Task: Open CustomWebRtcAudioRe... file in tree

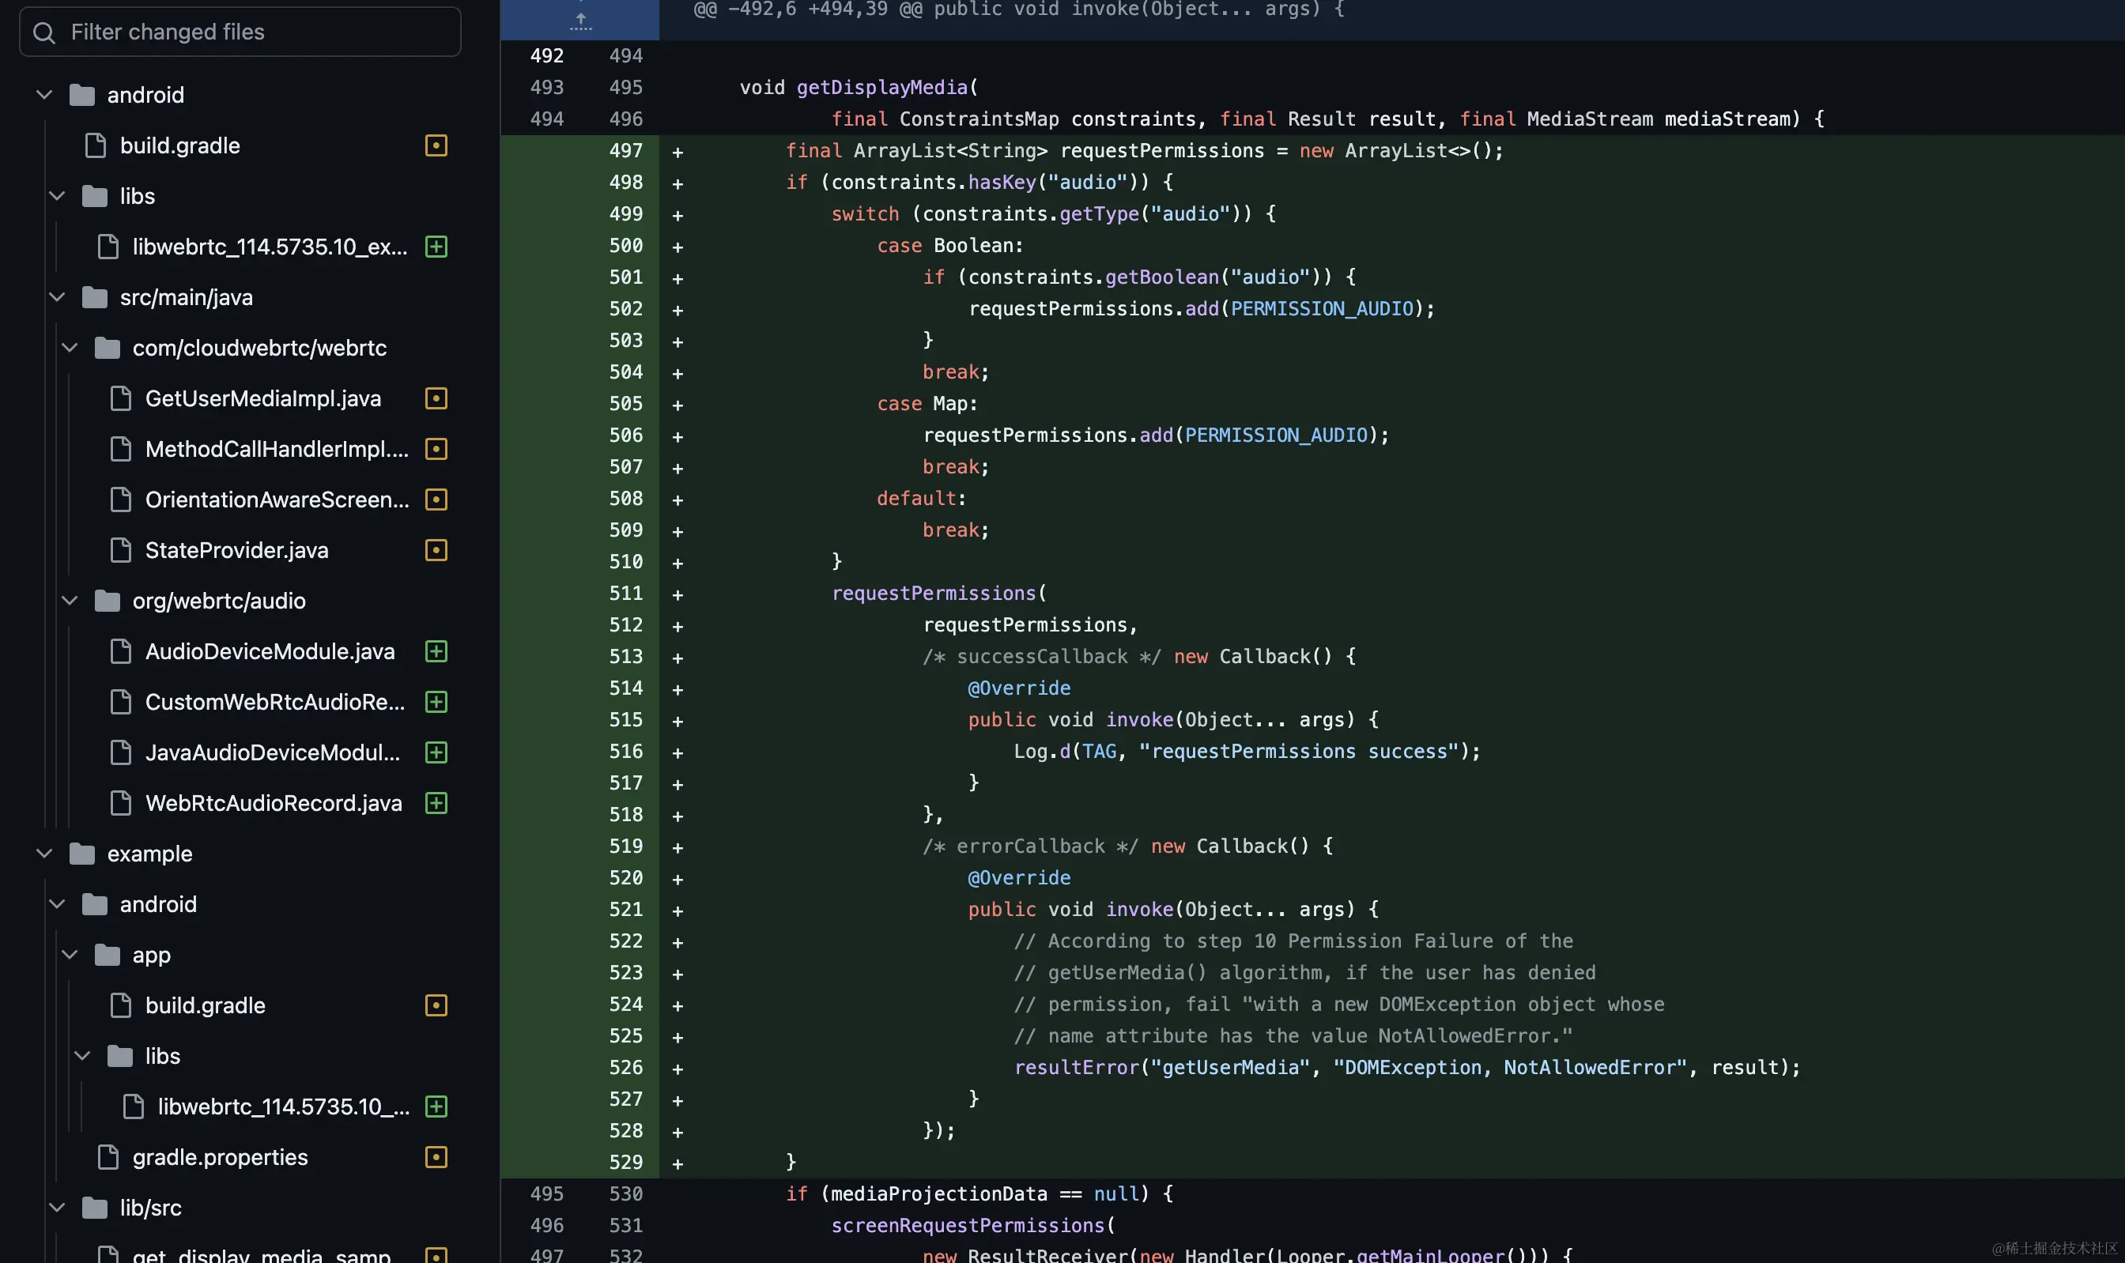Action: [x=274, y=702]
